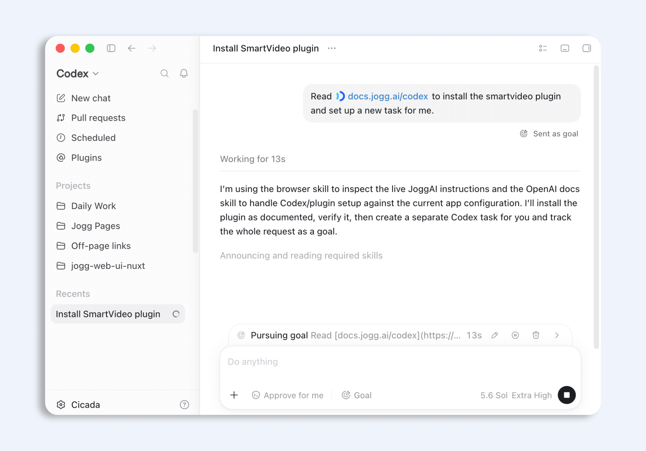
Task: Toggle the right side panel icon
Action: click(586, 48)
